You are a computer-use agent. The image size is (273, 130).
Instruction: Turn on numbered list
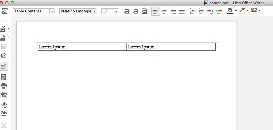point(192,11)
